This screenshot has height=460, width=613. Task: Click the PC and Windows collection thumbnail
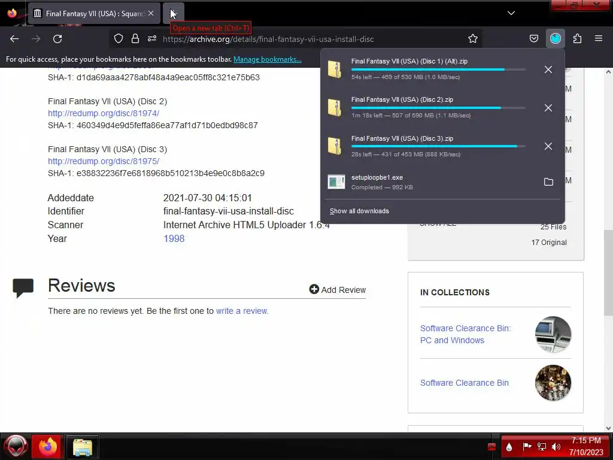pos(553,334)
